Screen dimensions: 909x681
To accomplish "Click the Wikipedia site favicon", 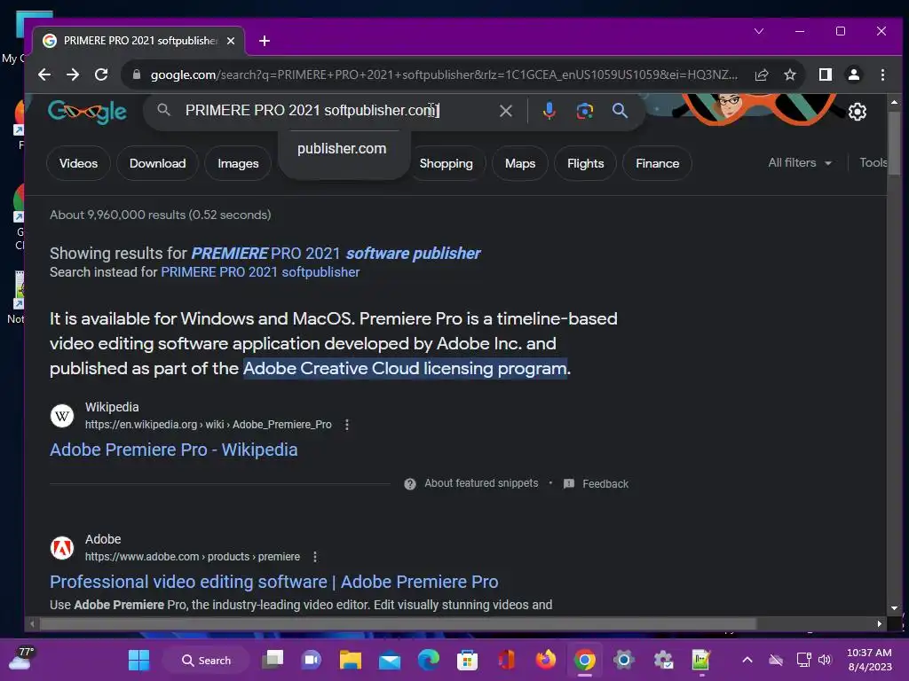I will (62, 416).
